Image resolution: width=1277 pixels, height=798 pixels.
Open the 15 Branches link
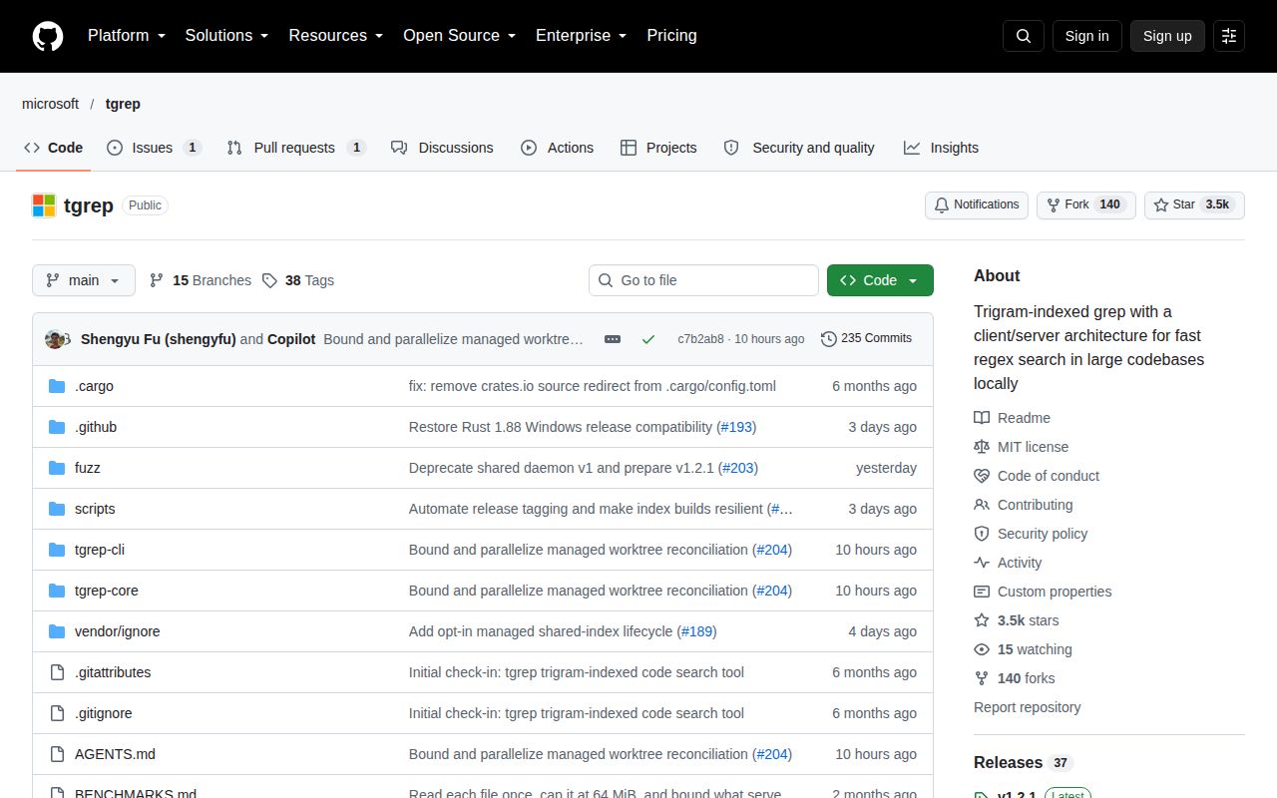[x=200, y=280]
